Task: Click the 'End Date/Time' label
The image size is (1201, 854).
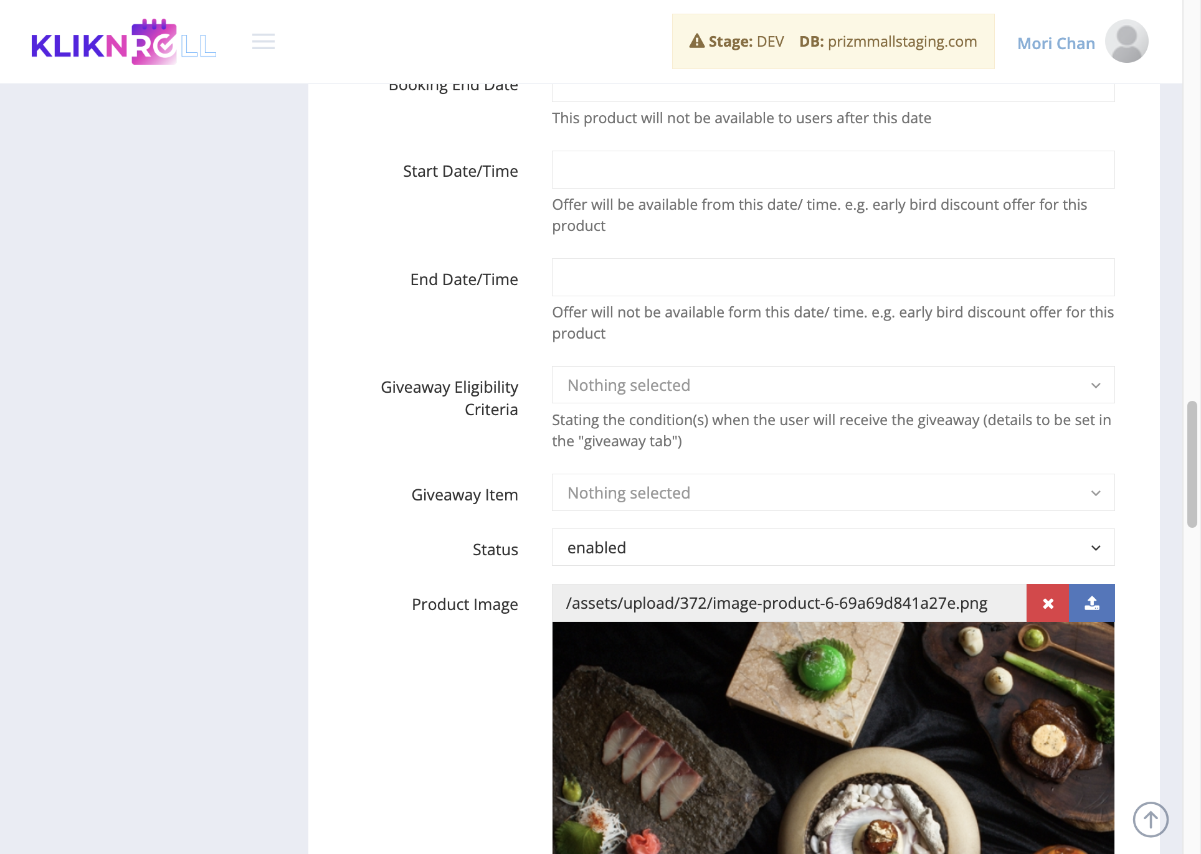Action: 464,279
